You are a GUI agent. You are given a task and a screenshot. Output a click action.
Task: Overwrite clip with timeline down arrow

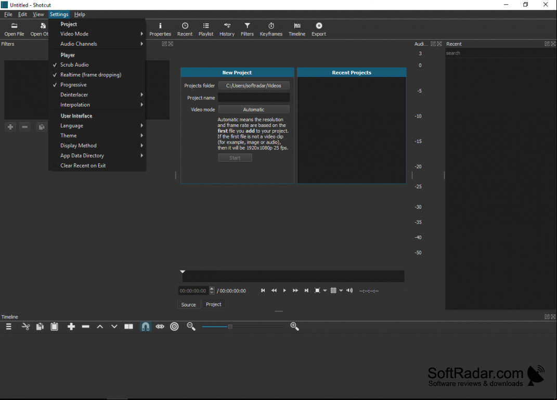[x=114, y=327]
